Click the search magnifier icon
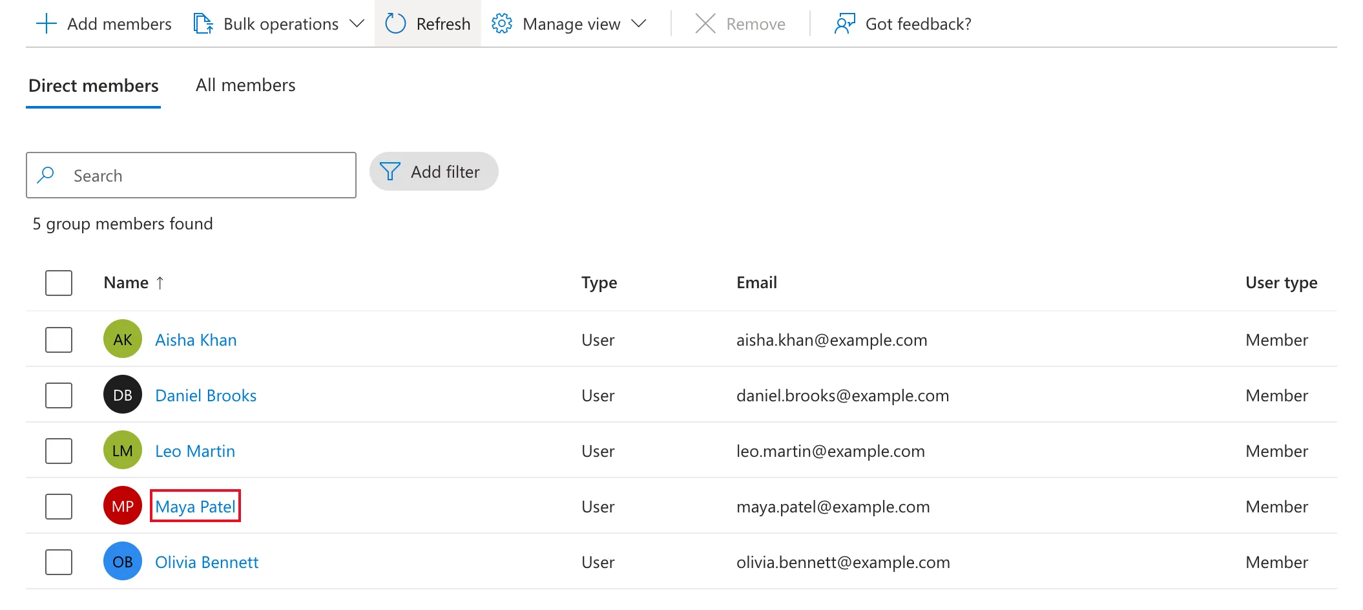The height and width of the screenshot is (610, 1363). click(46, 175)
